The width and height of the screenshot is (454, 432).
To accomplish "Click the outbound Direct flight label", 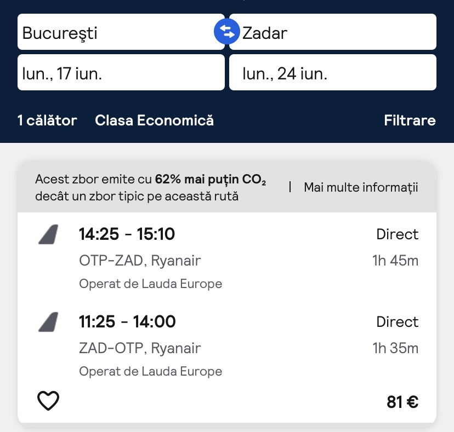I will [397, 234].
